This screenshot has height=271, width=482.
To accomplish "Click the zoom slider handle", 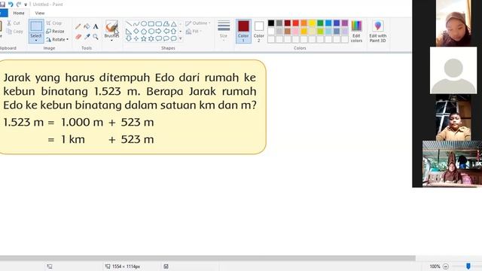I will (x=468, y=266).
